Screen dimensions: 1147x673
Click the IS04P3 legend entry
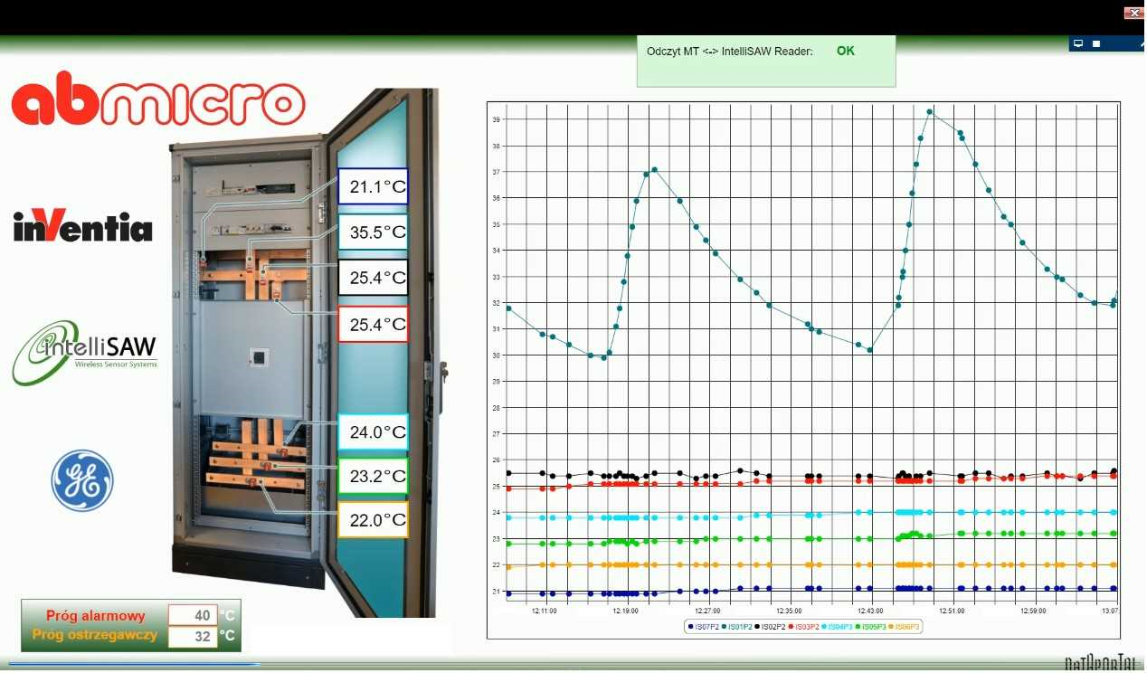click(x=839, y=627)
